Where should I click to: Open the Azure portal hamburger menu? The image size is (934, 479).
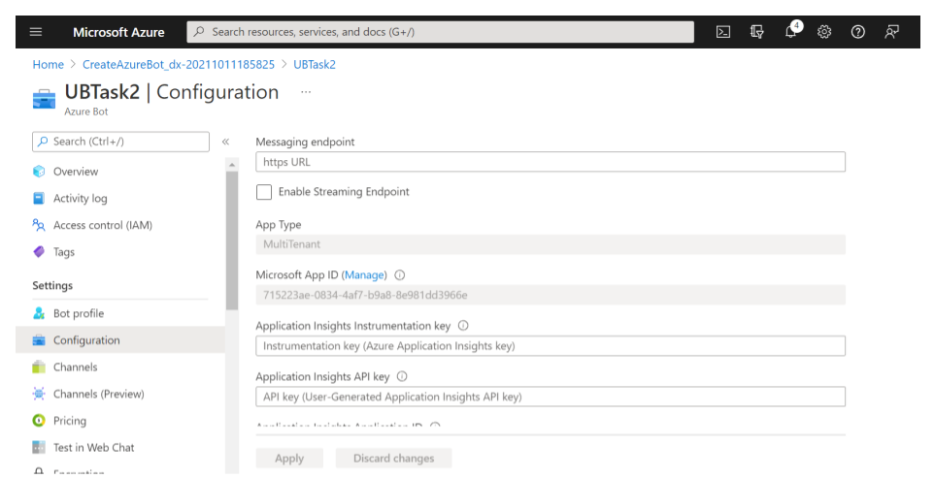click(x=36, y=32)
